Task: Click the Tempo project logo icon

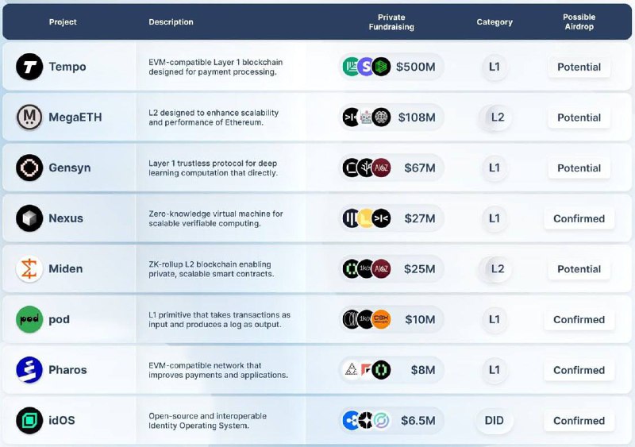Action: coord(29,67)
